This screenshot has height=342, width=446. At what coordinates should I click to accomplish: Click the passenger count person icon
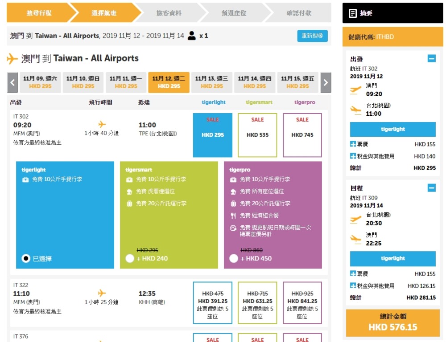[192, 36]
